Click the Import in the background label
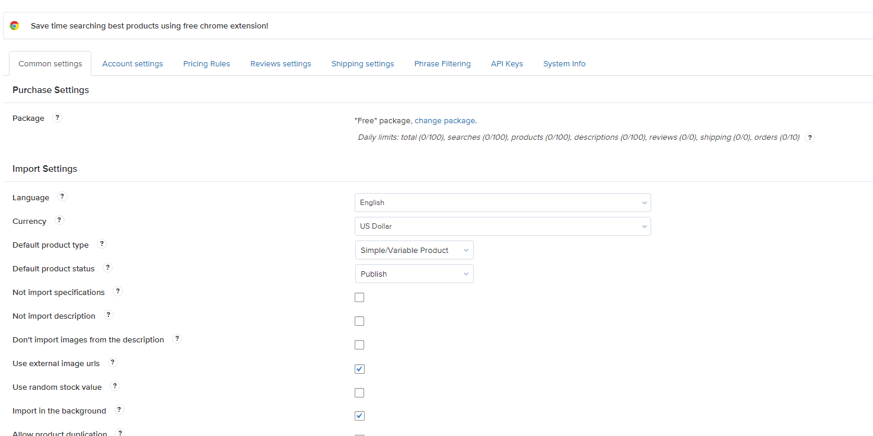Screen dimensions: 873x436 pos(59,411)
